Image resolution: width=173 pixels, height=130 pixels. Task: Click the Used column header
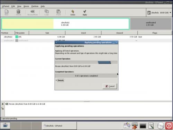(x=83, y=33)
